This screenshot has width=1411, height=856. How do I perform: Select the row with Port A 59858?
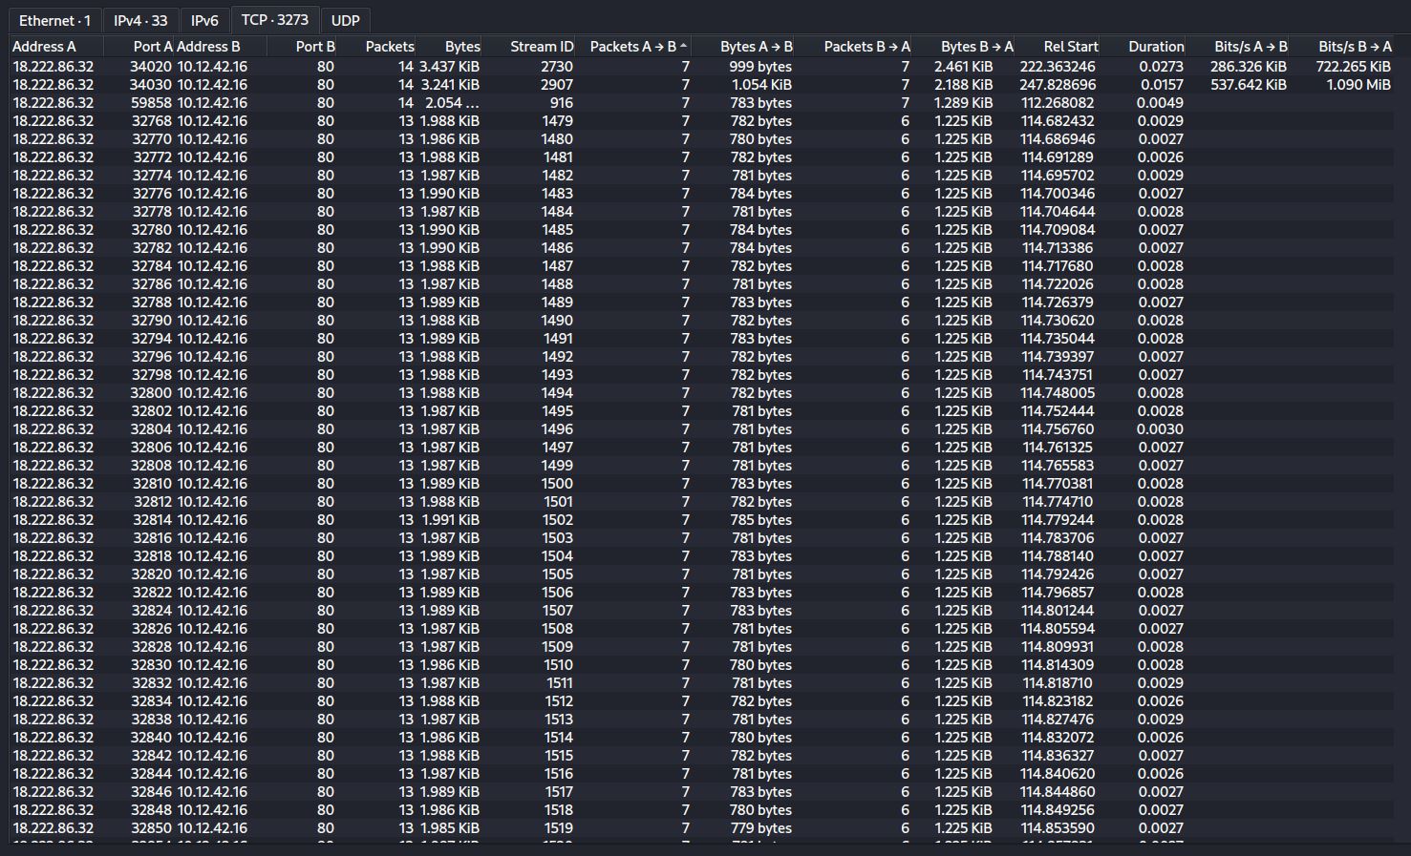tap(702, 103)
